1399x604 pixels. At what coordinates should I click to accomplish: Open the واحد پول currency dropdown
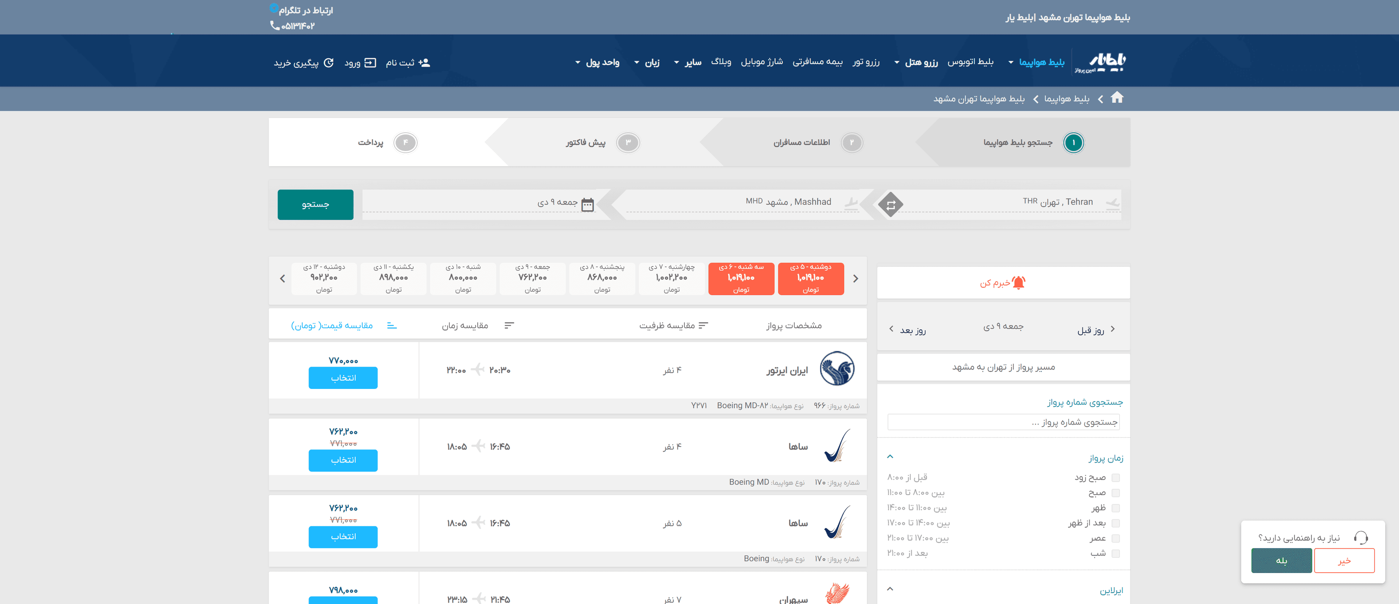tap(597, 62)
